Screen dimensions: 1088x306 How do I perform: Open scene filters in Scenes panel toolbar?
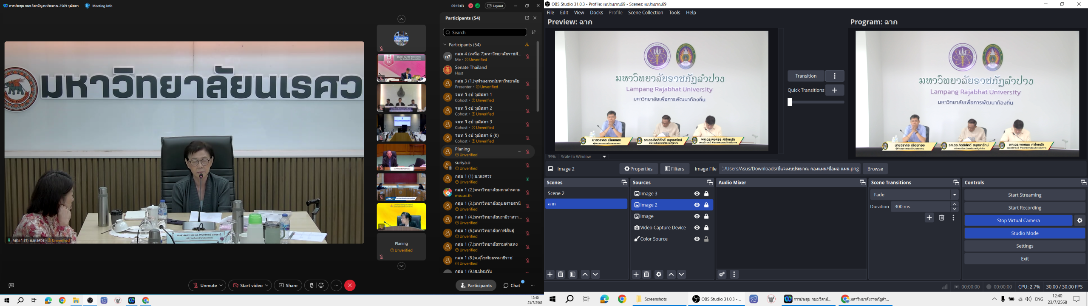[572, 275]
